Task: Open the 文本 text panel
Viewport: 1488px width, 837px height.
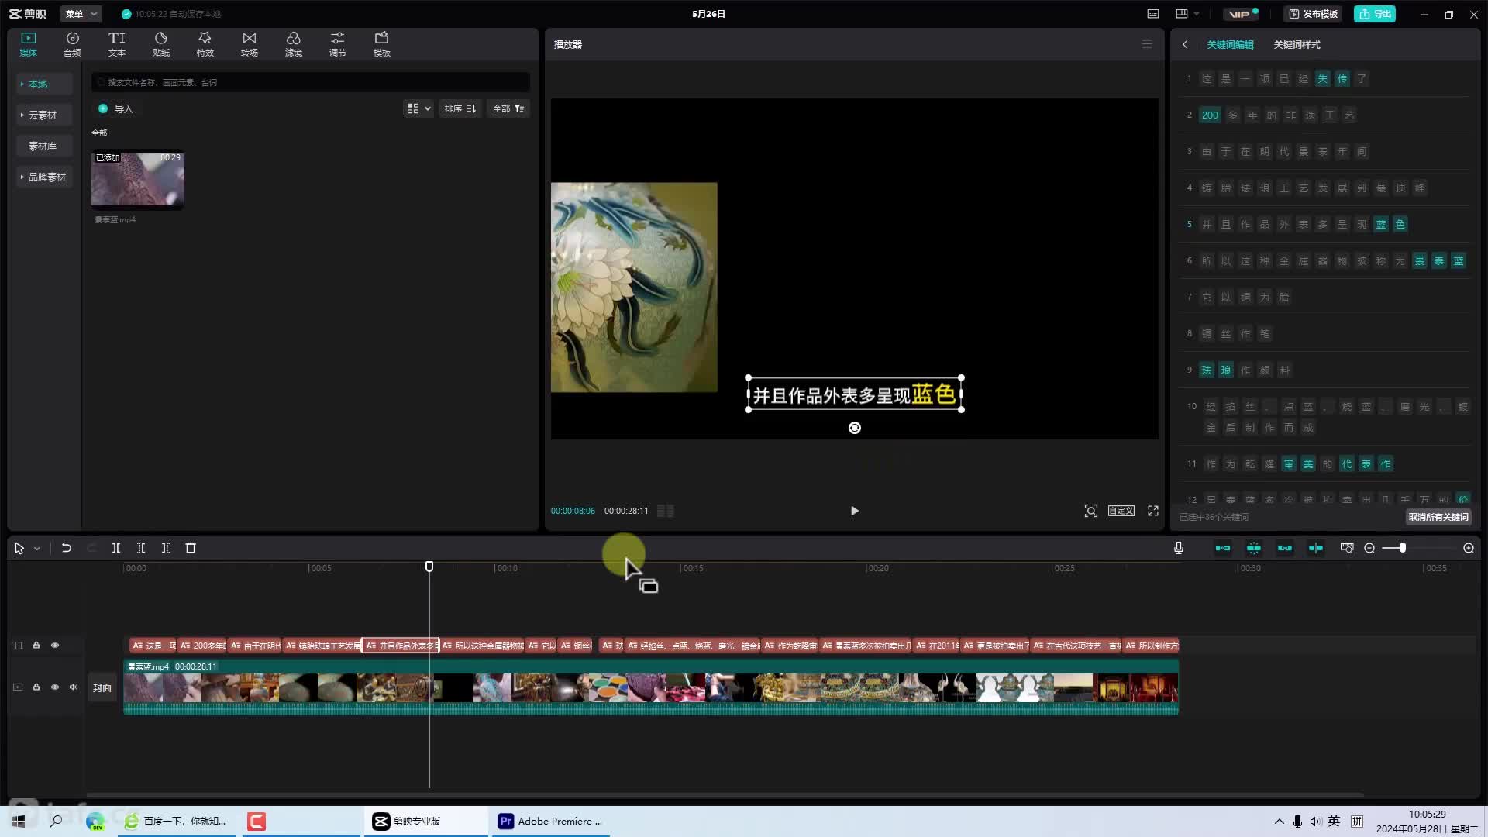Action: (x=116, y=44)
